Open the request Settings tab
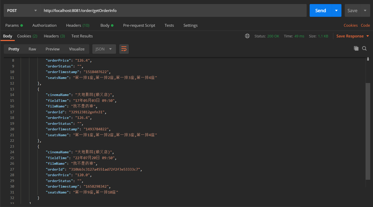 tap(190, 25)
